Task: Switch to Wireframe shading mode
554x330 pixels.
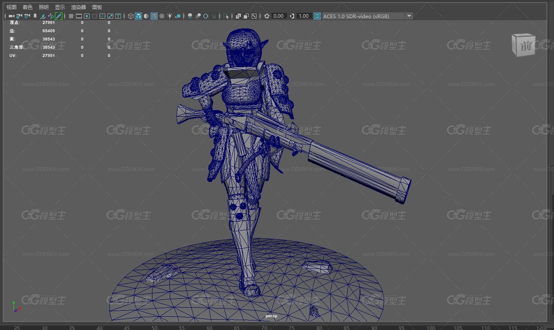Action: click(x=131, y=16)
